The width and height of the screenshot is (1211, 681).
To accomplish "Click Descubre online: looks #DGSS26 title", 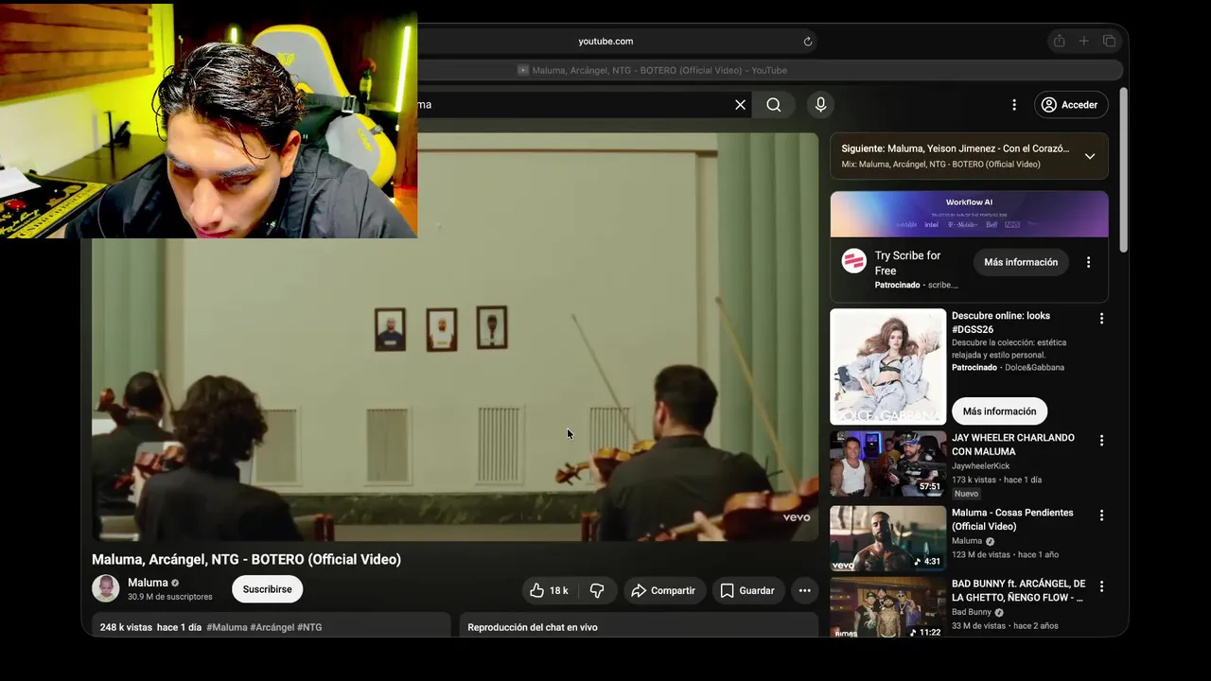I will click(1001, 323).
